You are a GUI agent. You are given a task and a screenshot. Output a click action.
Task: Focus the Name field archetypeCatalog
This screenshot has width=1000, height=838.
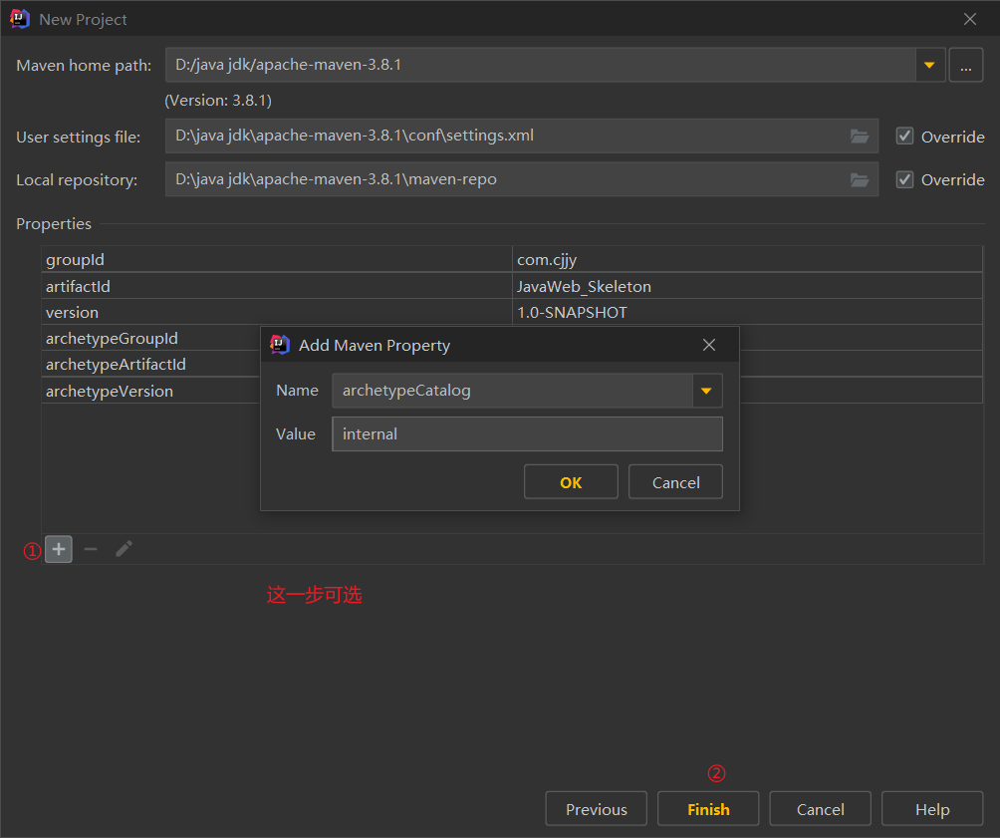tap(512, 391)
